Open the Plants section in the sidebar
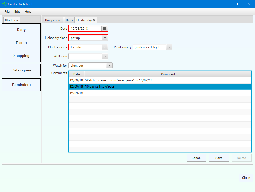255x192 pixels. pos(21,43)
